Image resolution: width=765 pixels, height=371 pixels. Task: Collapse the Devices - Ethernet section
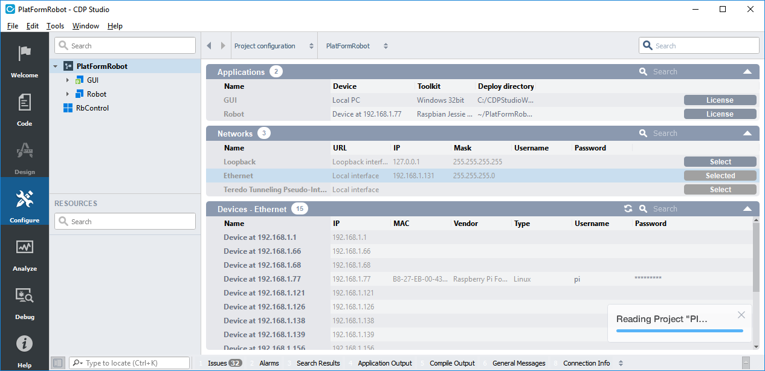click(x=747, y=209)
